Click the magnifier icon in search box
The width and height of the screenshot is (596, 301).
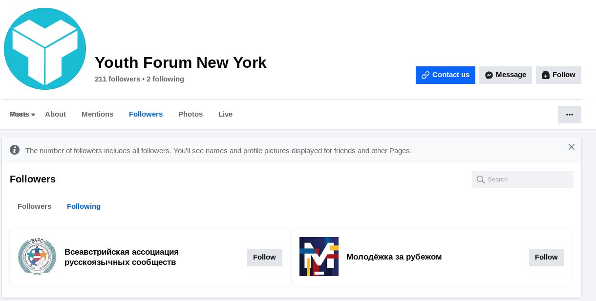coord(481,180)
